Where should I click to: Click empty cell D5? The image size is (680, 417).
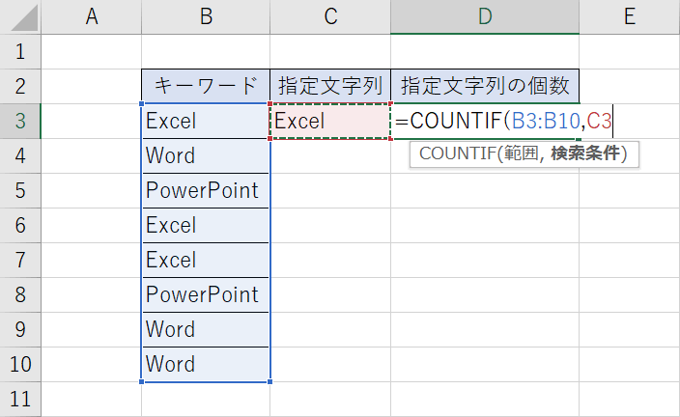[x=485, y=190]
